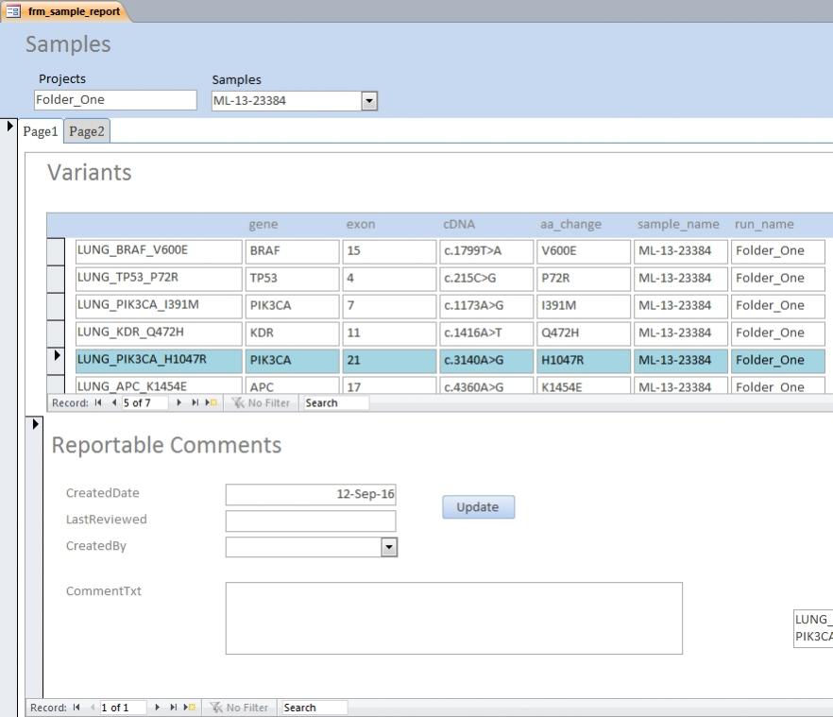Go to previous record in Variants navigator
Screen dimensions: 833x717
coord(113,402)
